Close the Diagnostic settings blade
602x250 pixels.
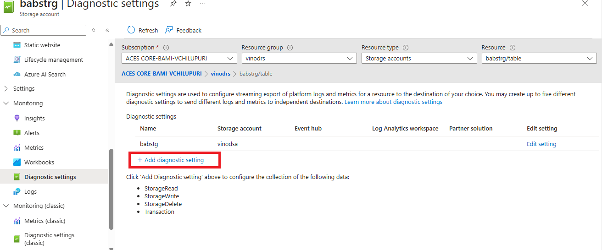585,3
